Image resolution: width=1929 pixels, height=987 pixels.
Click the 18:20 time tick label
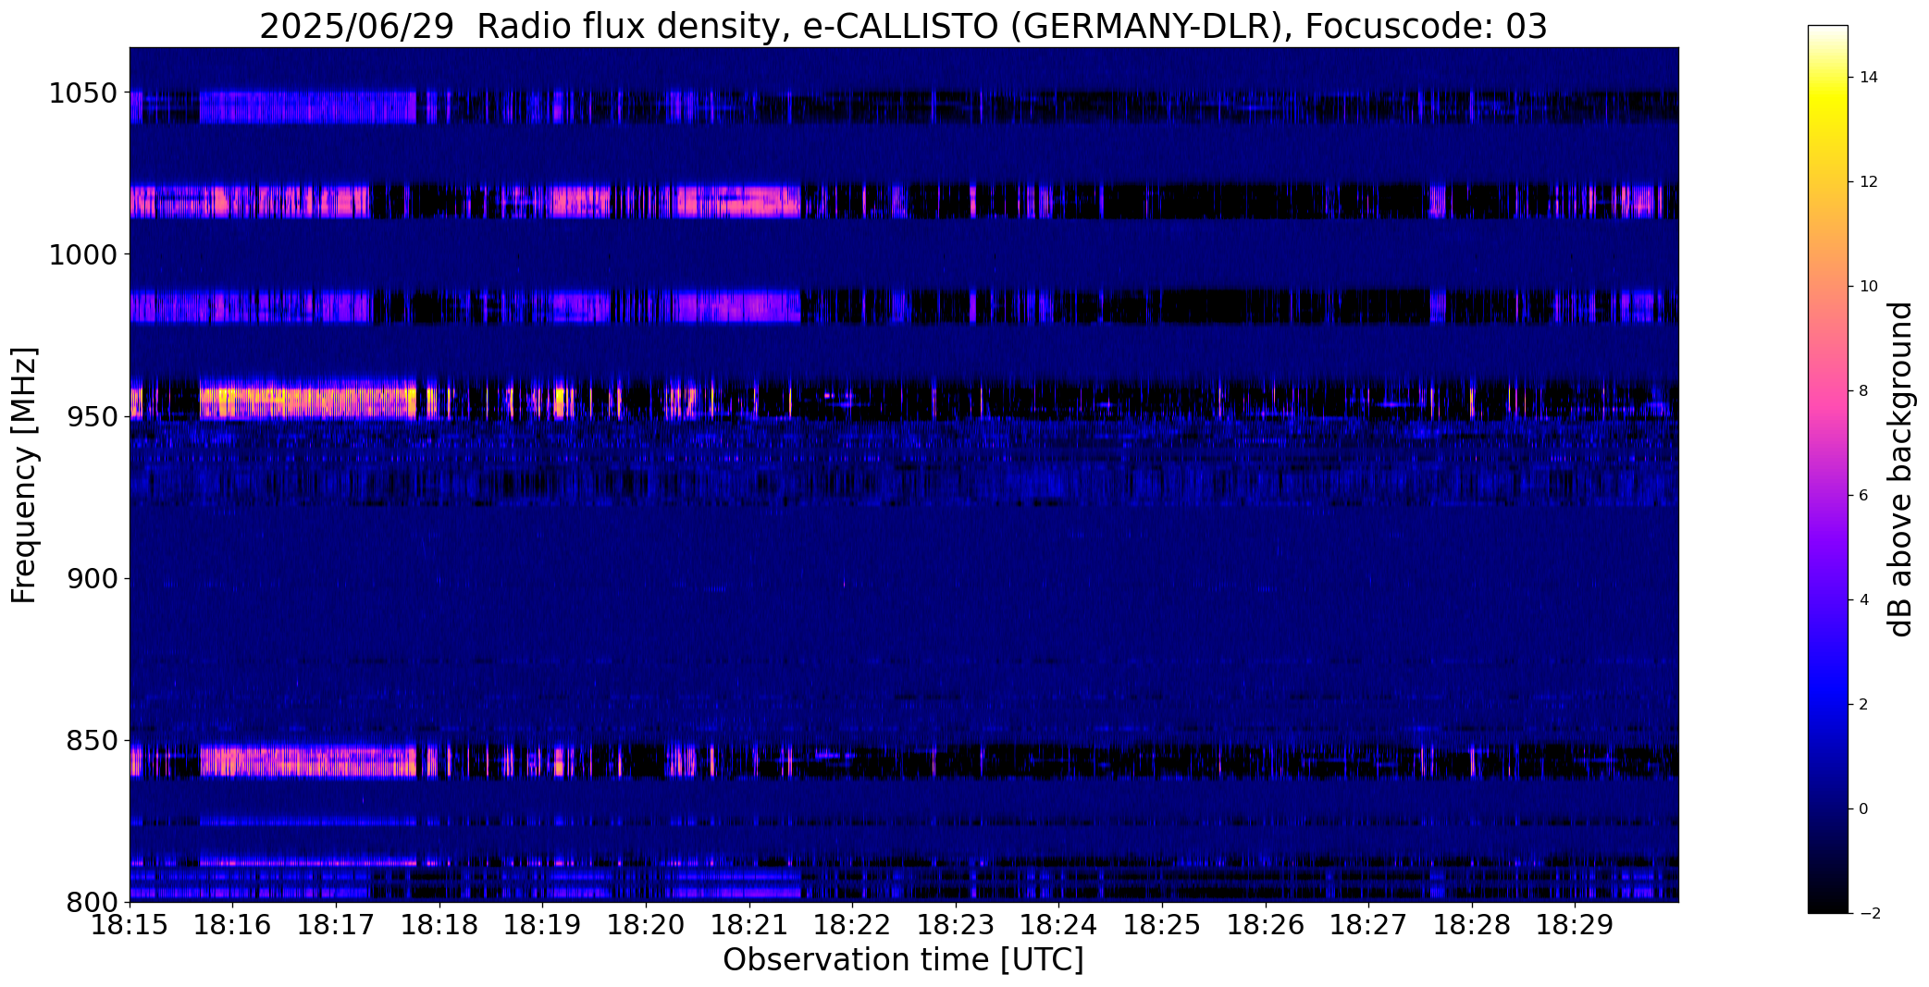tap(646, 925)
